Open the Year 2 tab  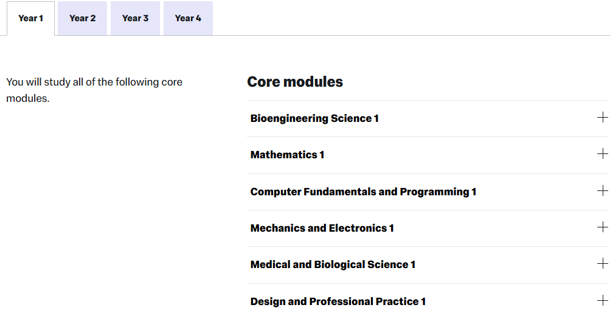tap(82, 18)
